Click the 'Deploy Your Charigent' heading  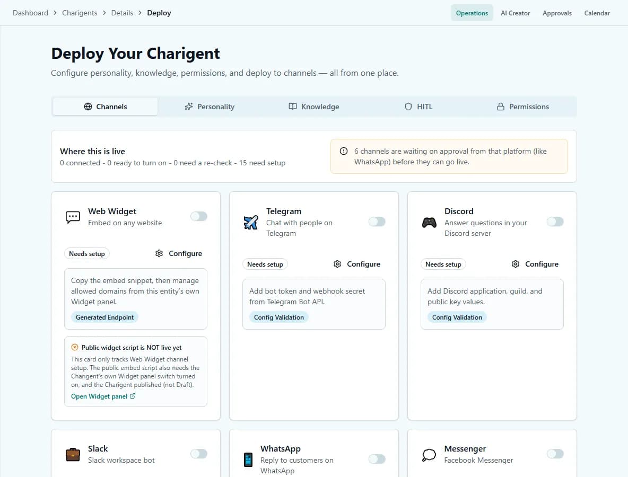[135, 53]
